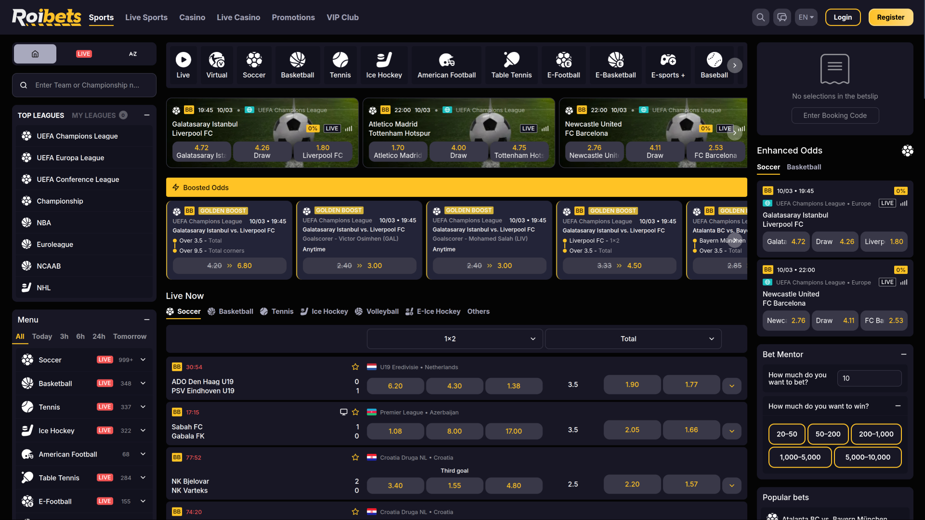This screenshot has height=520, width=925.
Task: Open the Casino menu item
Action: [192, 17]
